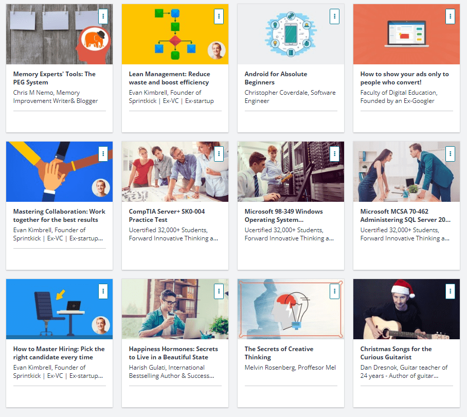Image resolution: width=467 pixels, height=417 pixels.
Task: Click the three-dot icon on Lean Management card
Action: [x=219, y=16]
